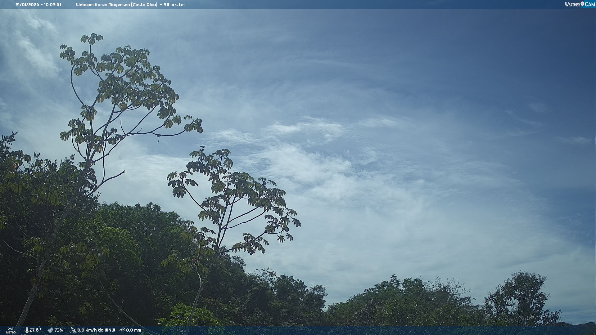Click the DATI METEO label

pos(11,330)
